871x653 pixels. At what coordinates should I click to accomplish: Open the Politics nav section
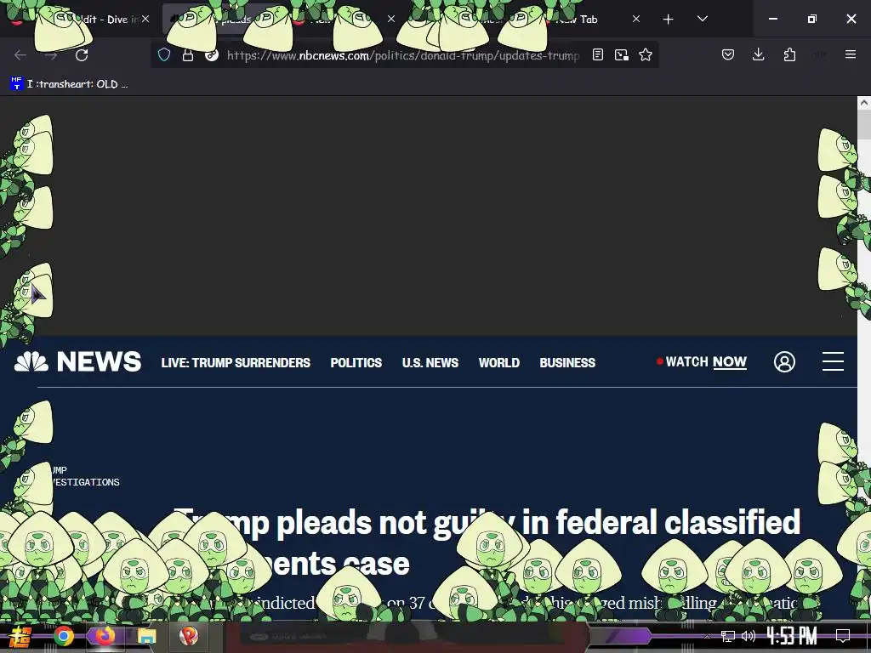356,362
